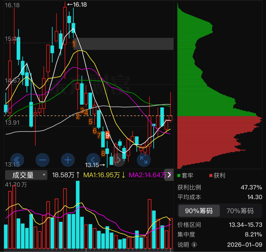Jump to earliest data with double-left arrow

click(17, 160)
